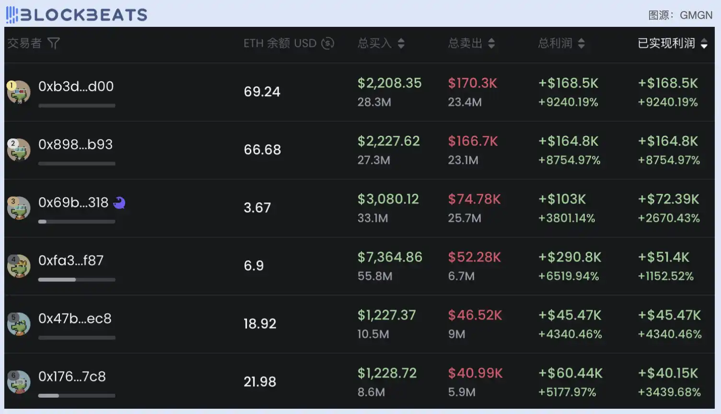Toggle the USD currency switch icon

click(x=327, y=43)
